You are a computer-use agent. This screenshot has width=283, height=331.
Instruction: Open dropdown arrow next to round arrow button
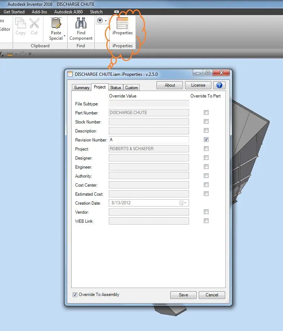(x=106, y=21)
